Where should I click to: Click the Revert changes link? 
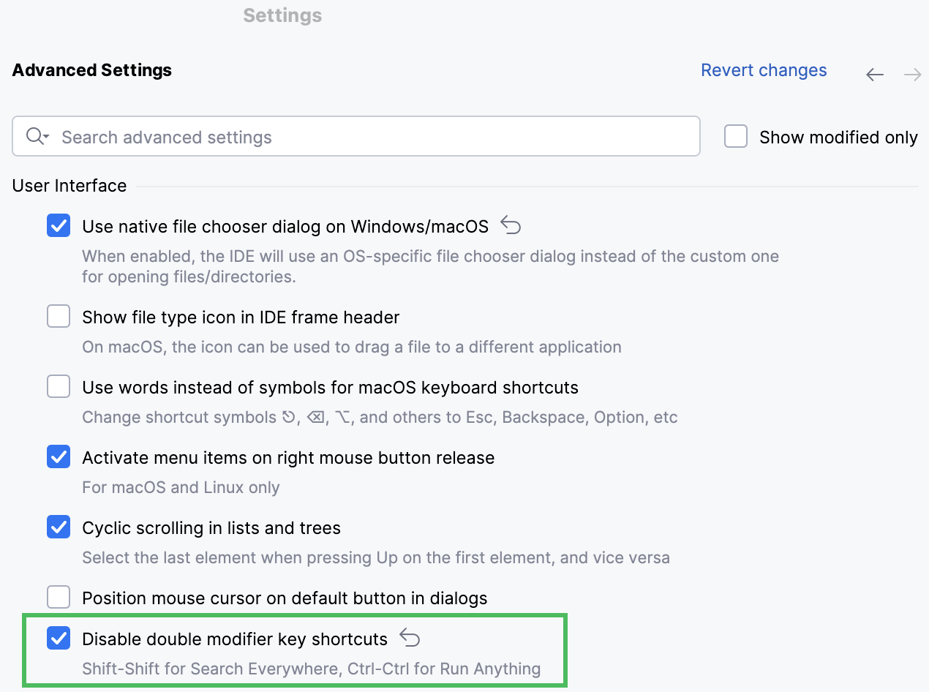[x=764, y=69]
